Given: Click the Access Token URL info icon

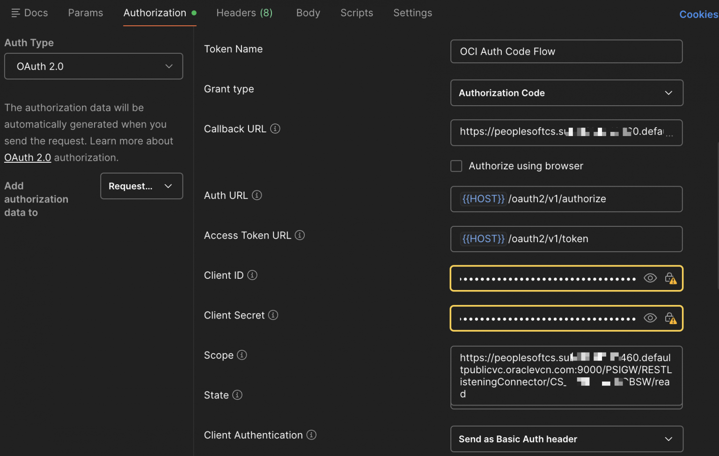Looking at the screenshot, I should [x=300, y=235].
